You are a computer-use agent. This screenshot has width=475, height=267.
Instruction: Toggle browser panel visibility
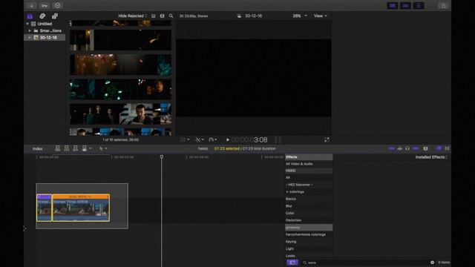point(393,6)
